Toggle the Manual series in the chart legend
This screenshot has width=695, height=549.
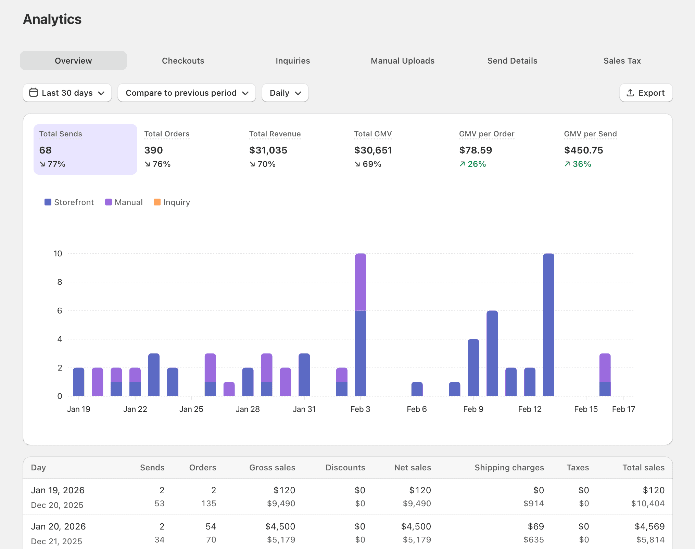point(124,202)
